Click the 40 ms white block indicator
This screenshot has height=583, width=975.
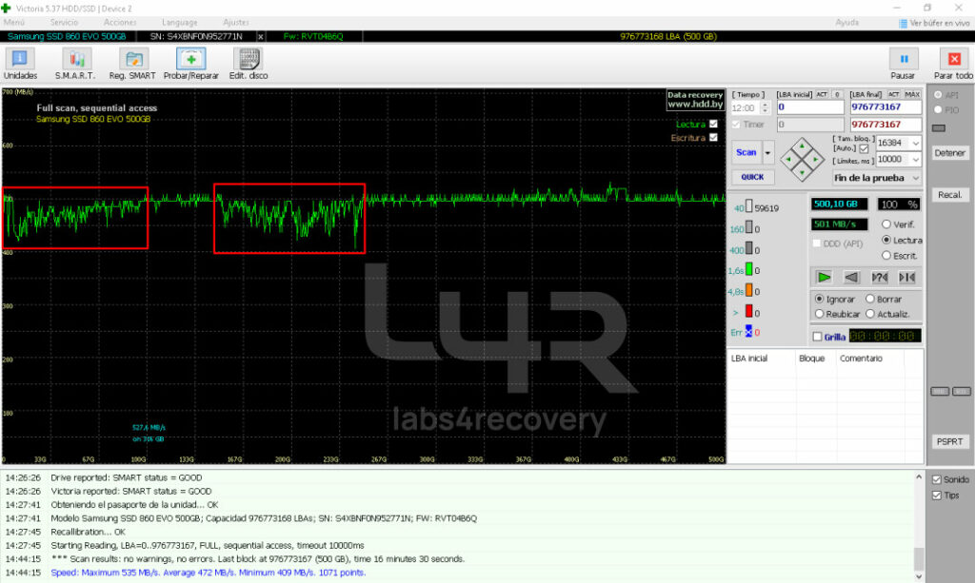point(748,206)
